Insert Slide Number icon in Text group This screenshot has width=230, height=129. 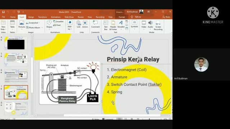(127, 25)
